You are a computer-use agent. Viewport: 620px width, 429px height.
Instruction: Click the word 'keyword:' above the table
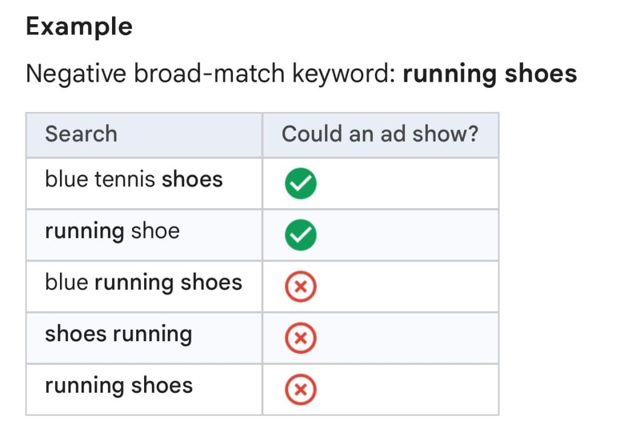coord(343,74)
